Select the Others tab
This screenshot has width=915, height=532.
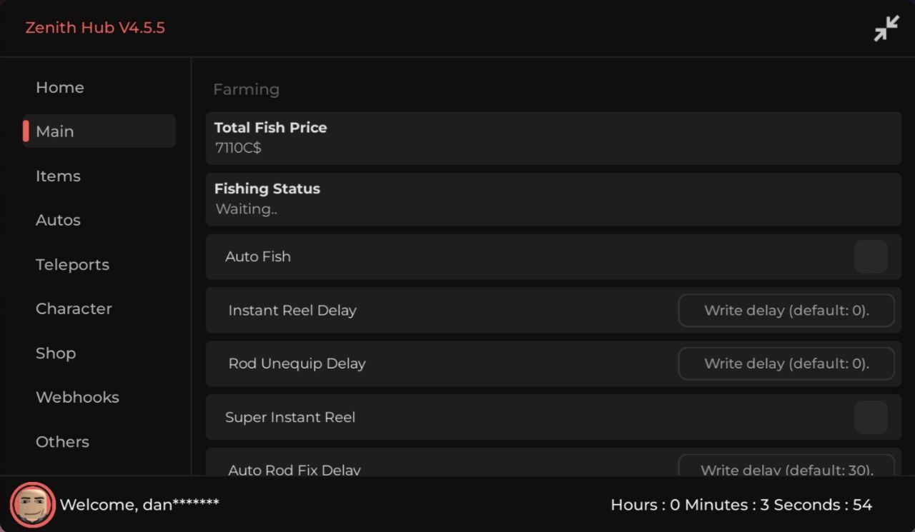click(x=62, y=441)
